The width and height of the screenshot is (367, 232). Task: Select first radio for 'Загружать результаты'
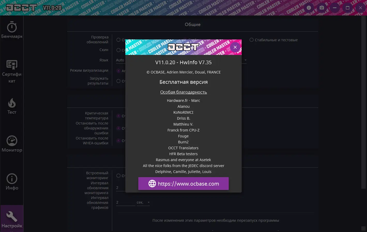118,81
